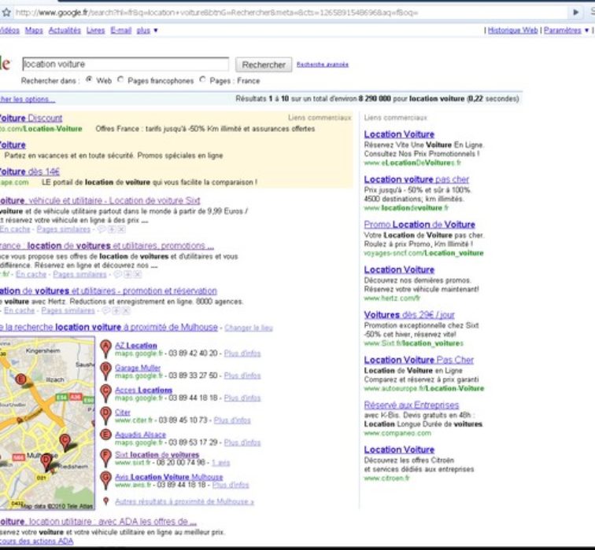Select the Pages francophones radio option
Screen dimensions: 595x550
pos(120,80)
